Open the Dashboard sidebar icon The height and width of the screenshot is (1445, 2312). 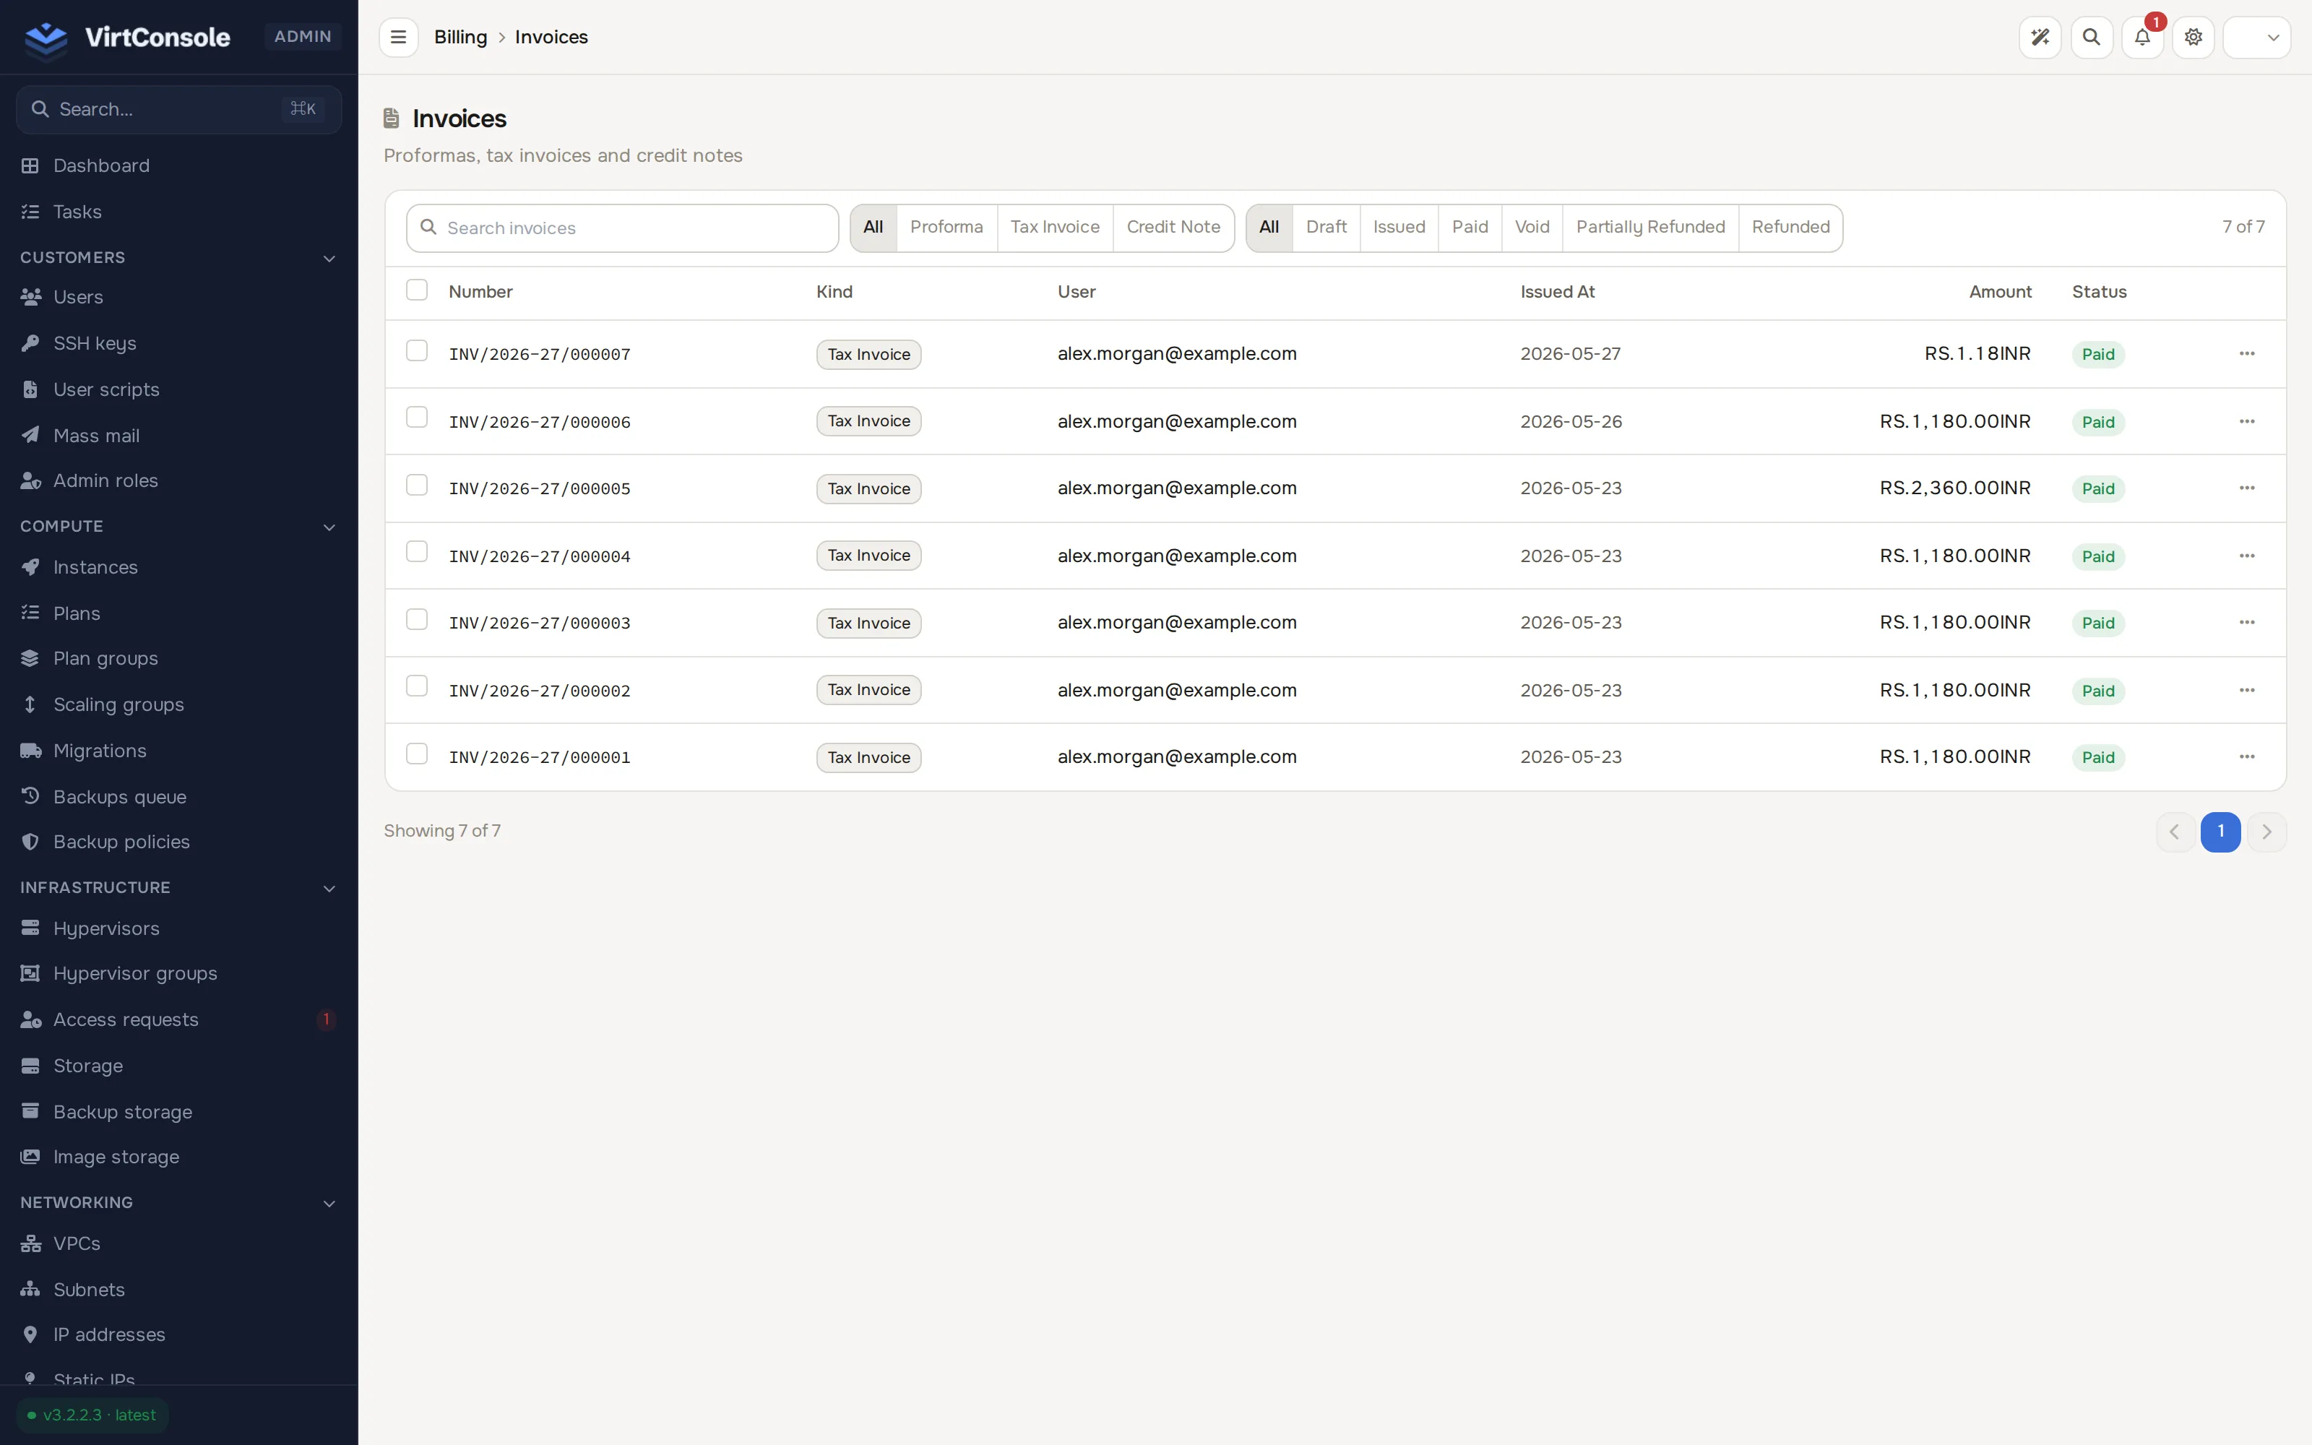pyautogui.click(x=30, y=165)
